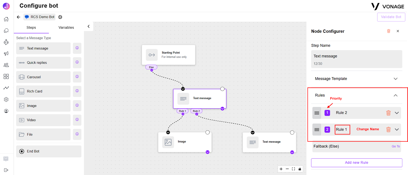Image resolution: width=408 pixels, height=175 pixels.
Task: Expand the Message Template section
Action: (396, 79)
